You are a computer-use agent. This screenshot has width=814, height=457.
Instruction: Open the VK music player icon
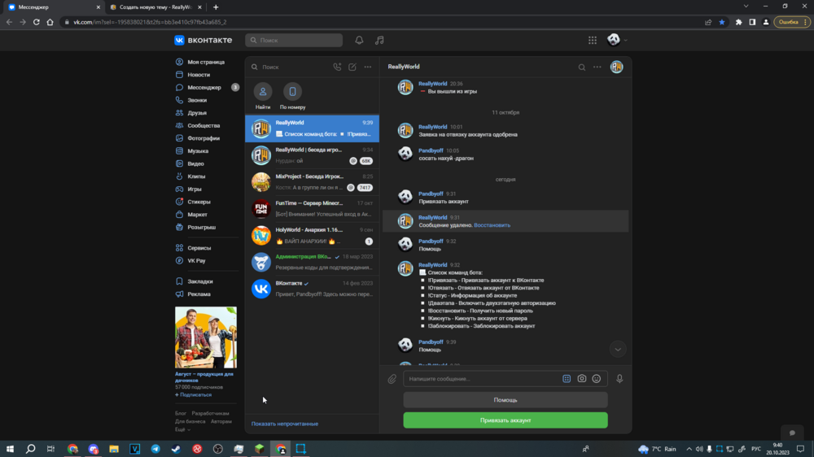point(379,40)
